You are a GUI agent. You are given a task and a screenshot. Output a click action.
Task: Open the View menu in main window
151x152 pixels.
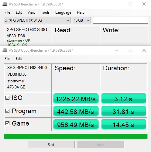[x=32, y=12]
